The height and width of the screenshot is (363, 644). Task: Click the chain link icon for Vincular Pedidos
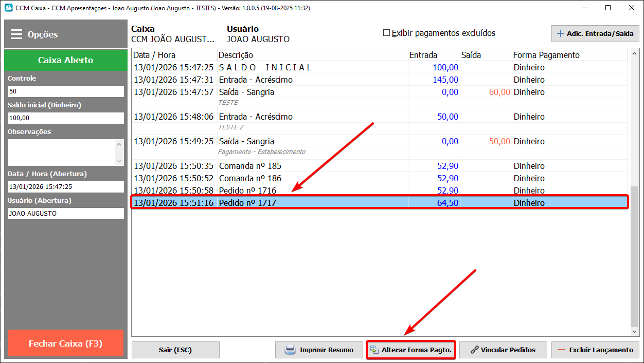tap(474, 350)
